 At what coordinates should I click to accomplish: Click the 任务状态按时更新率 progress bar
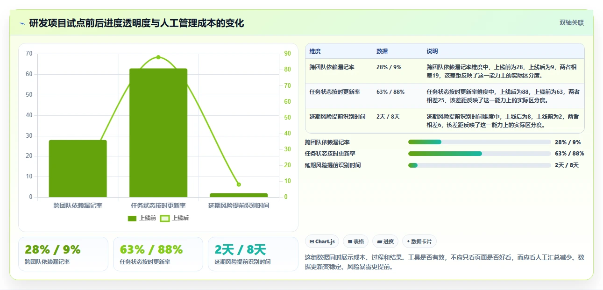[x=480, y=154]
